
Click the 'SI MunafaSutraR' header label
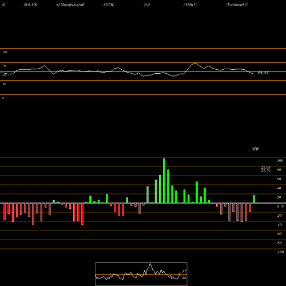(70, 5)
